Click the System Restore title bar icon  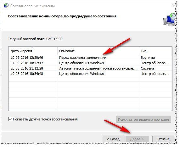[6, 6]
